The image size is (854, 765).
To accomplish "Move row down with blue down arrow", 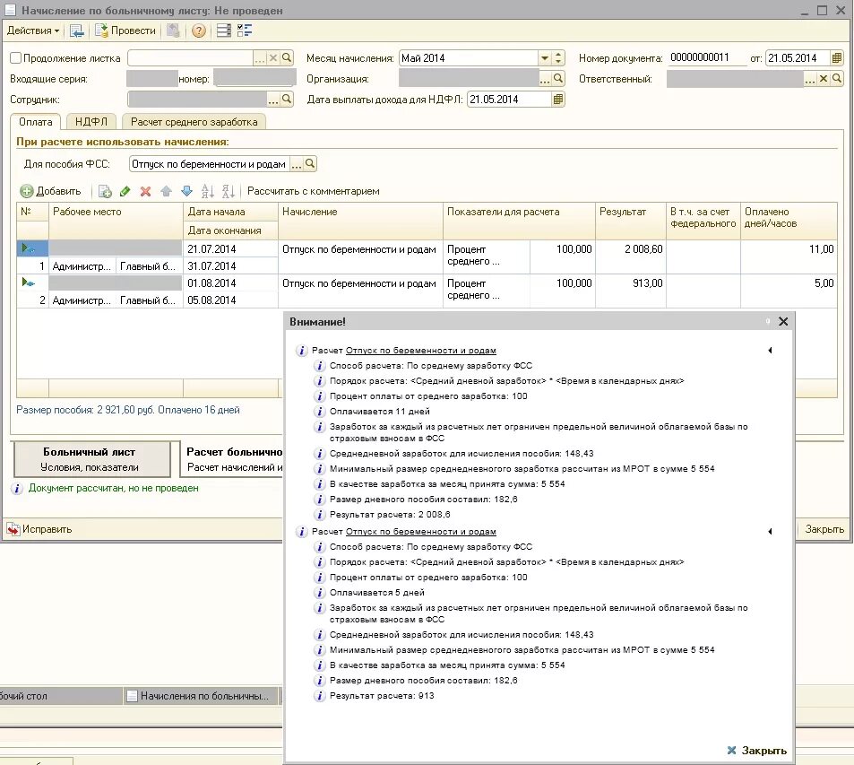I will (186, 191).
